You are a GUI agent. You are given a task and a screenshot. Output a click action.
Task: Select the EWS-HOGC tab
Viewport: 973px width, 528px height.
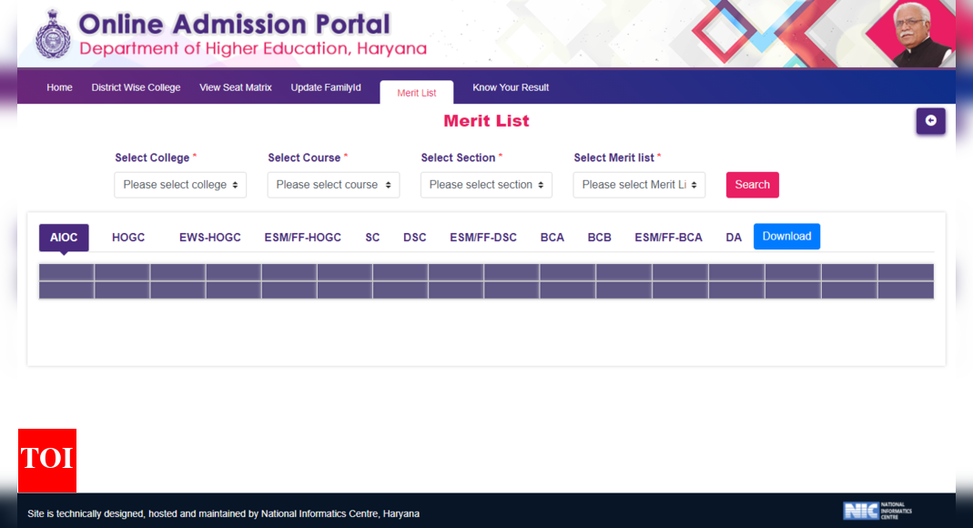209,238
